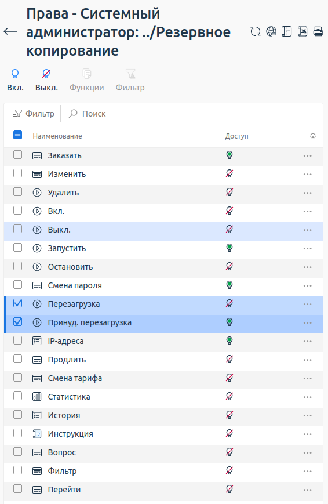Click the Excel export icon

click(x=303, y=31)
